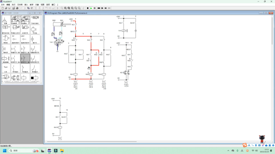Click the SB10 pushbutton in lower circuit

pyautogui.click(x=60, y=106)
